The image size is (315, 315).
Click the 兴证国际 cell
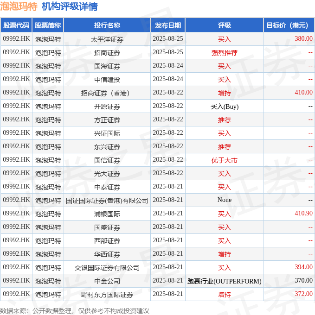pos(107,133)
